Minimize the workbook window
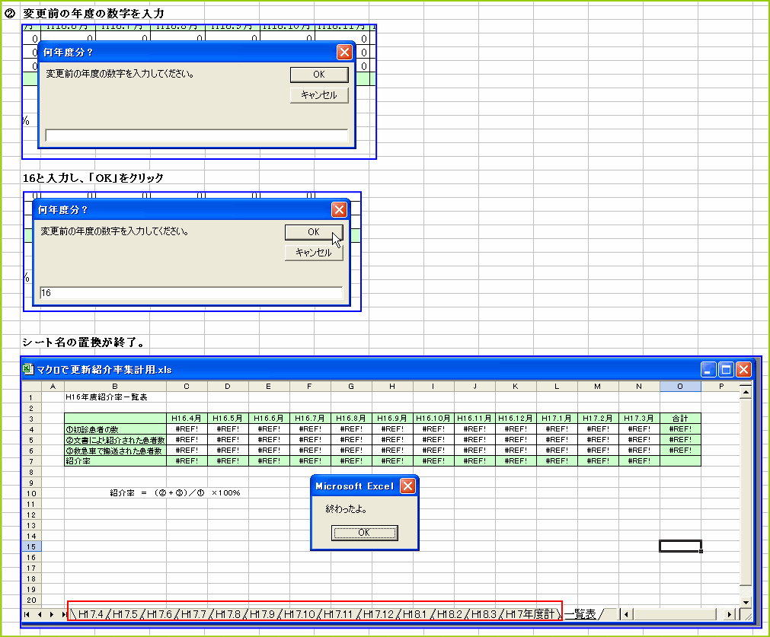Image resolution: width=770 pixels, height=637 pixels. [709, 370]
